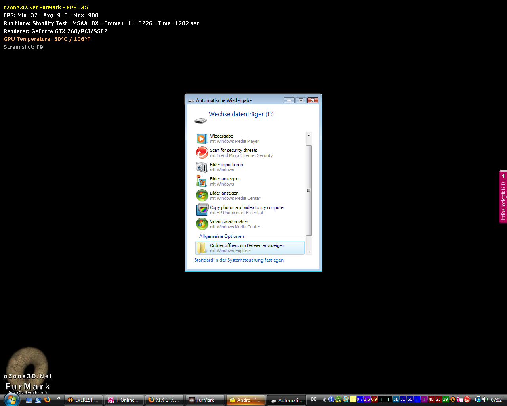Open the network connection tray icon

[478, 399]
